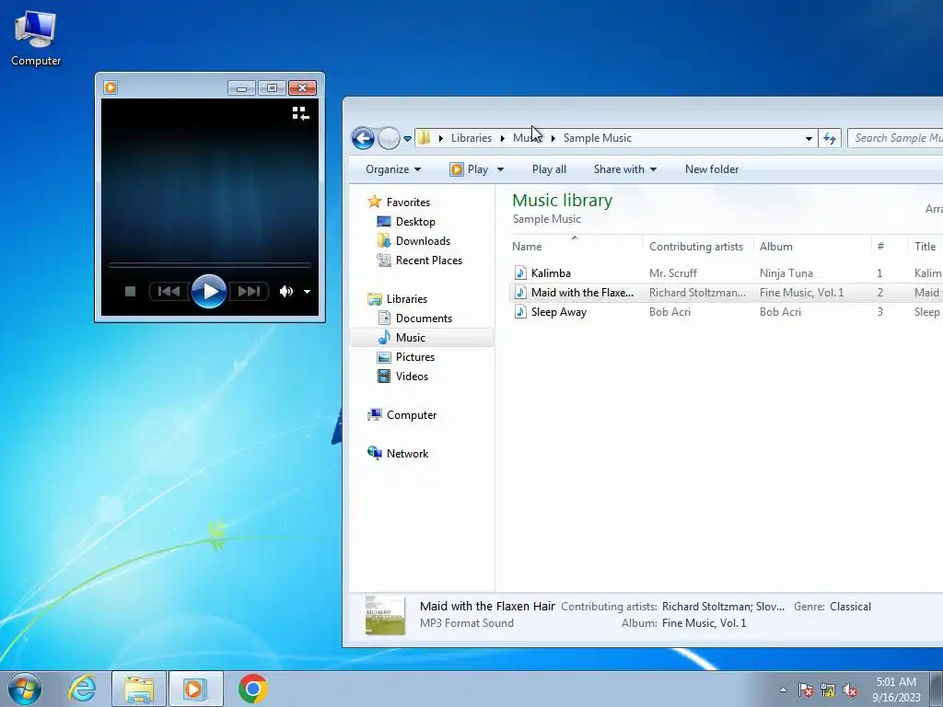This screenshot has height=707, width=943.
Task: Select Computer in navigation pane
Action: pyautogui.click(x=412, y=415)
